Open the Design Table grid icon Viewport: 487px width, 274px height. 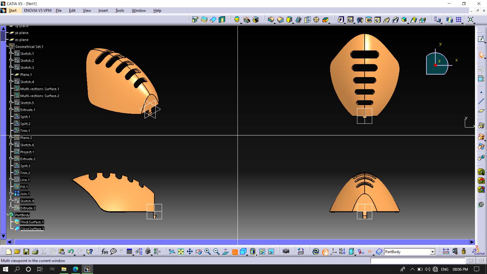pos(129,251)
